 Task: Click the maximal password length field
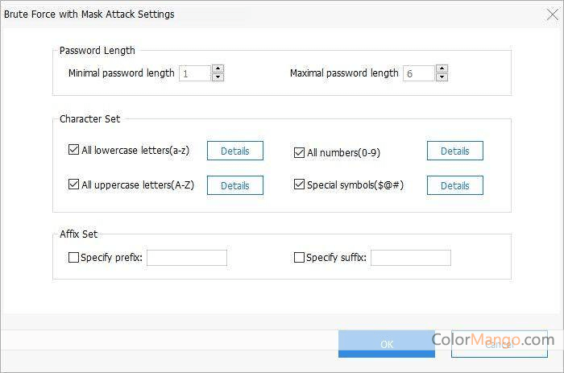[x=418, y=73]
